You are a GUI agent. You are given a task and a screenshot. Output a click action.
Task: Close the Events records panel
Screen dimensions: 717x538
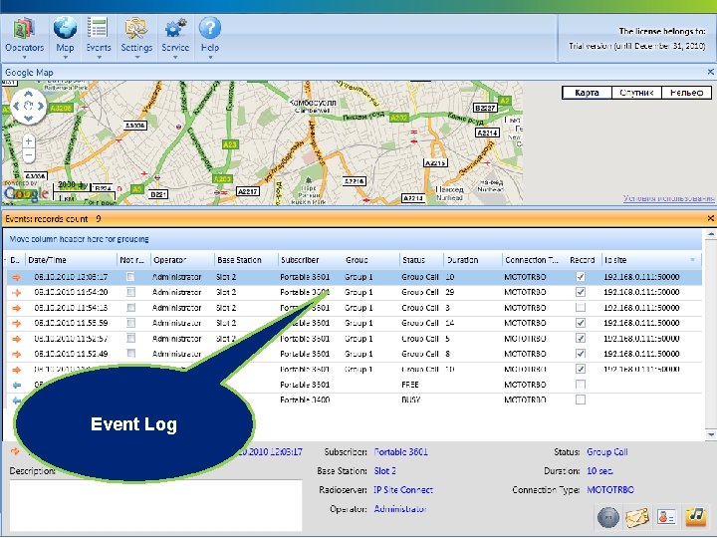[x=711, y=218]
